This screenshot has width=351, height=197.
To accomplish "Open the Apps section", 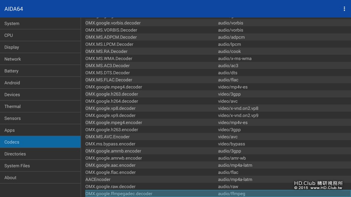I will [40, 130].
